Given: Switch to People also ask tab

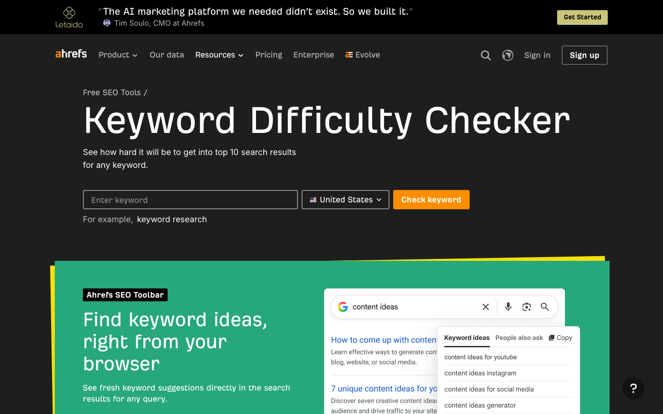Looking at the screenshot, I should pyautogui.click(x=519, y=338).
